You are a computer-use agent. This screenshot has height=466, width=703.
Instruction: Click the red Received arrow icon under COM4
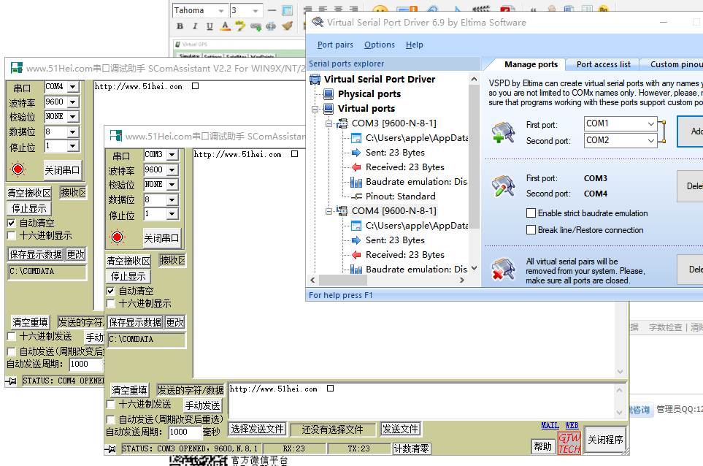click(x=356, y=255)
